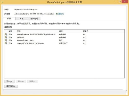
Task: Click 允许 type in SYSTEM row
Action: [10, 37]
